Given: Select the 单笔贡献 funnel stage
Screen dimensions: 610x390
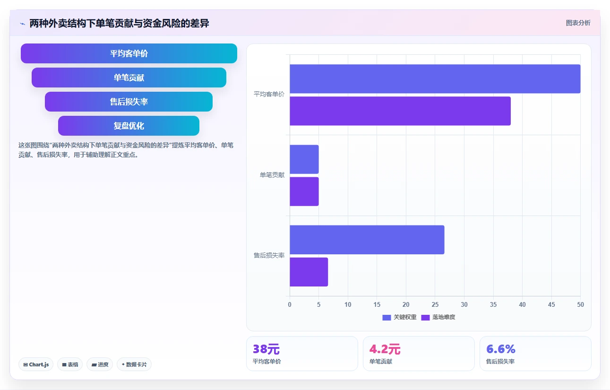Looking at the screenshot, I should (x=129, y=78).
